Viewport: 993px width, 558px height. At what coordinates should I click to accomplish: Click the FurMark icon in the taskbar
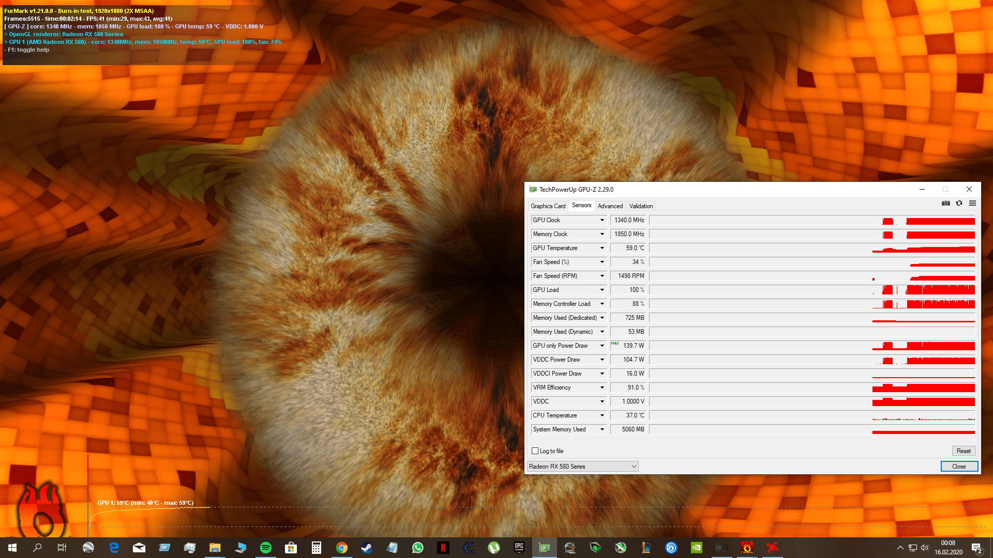[x=747, y=548]
